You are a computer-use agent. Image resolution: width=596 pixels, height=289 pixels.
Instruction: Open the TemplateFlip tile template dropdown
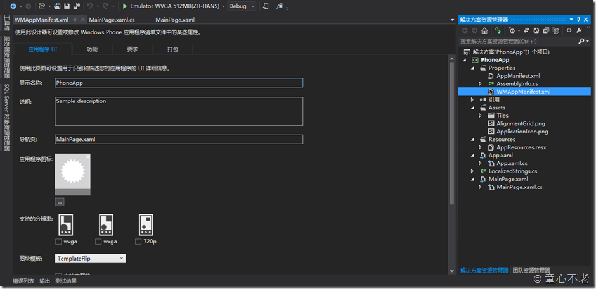coord(91,259)
